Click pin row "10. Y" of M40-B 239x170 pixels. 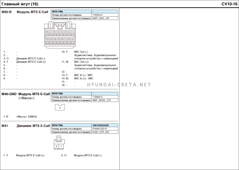pos(65,52)
